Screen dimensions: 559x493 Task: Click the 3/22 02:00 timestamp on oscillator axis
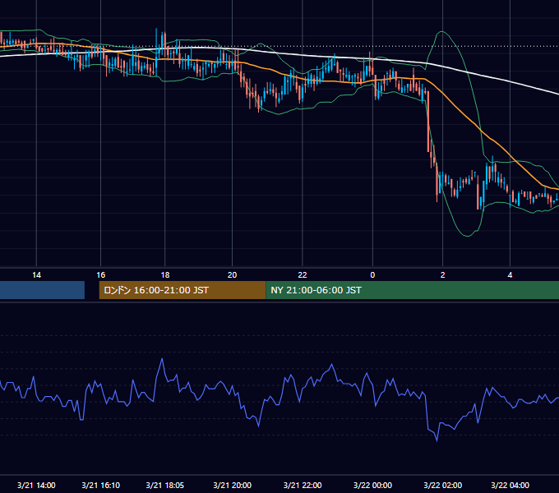(443, 485)
